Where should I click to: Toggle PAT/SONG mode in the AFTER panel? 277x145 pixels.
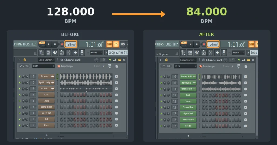point(184,44)
